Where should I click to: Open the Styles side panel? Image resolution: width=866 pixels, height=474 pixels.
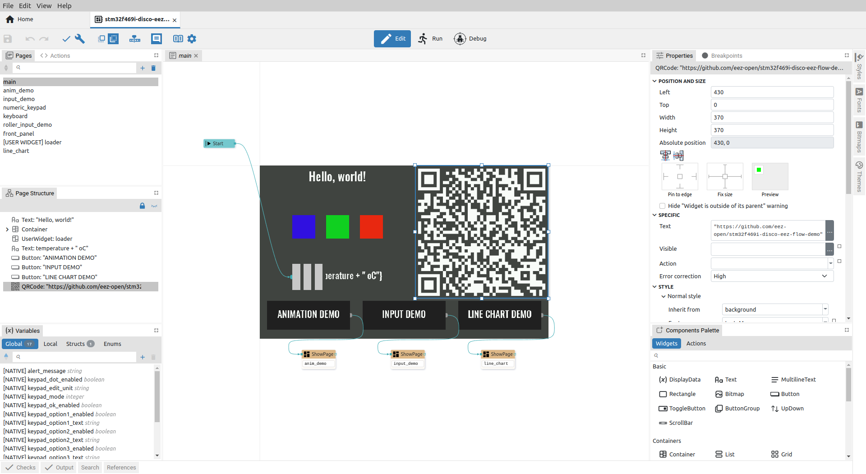pos(859,65)
